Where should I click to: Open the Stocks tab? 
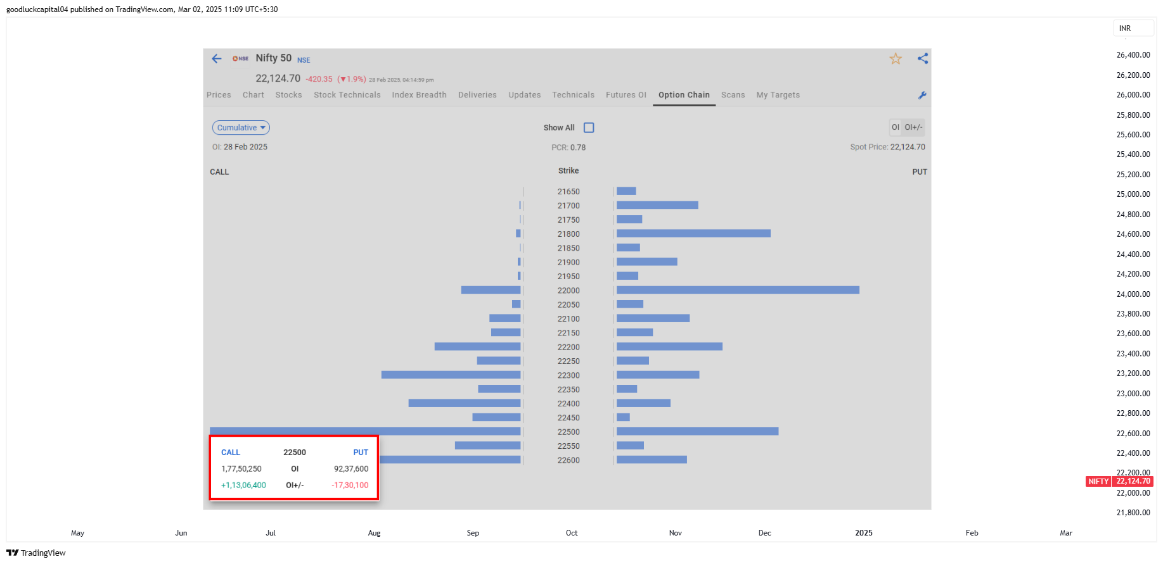pos(289,95)
